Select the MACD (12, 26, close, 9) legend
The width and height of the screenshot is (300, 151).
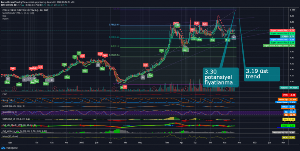(x=13, y=106)
